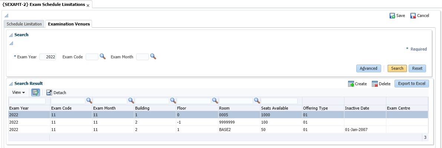
Task: Collapse the inner search criteria triangle
Action: tap(11, 43)
